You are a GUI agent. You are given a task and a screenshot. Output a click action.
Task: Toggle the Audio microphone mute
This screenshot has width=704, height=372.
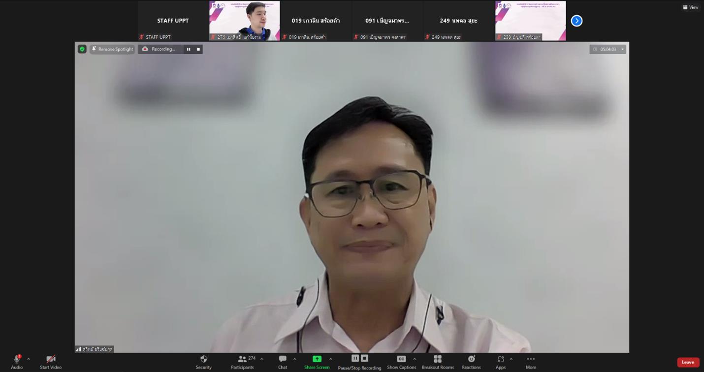pos(17,362)
